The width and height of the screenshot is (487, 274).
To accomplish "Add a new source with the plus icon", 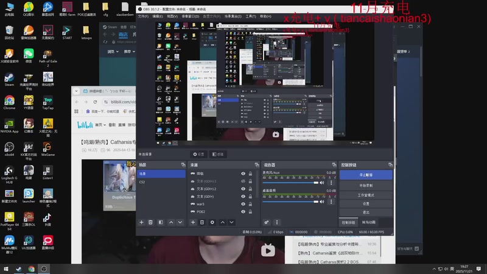I will (x=193, y=222).
